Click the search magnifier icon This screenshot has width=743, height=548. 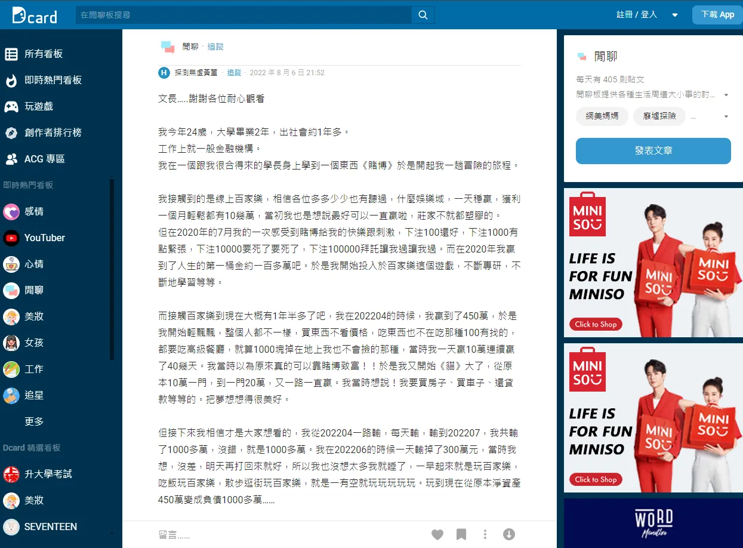pyautogui.click(x=423, y=14)
